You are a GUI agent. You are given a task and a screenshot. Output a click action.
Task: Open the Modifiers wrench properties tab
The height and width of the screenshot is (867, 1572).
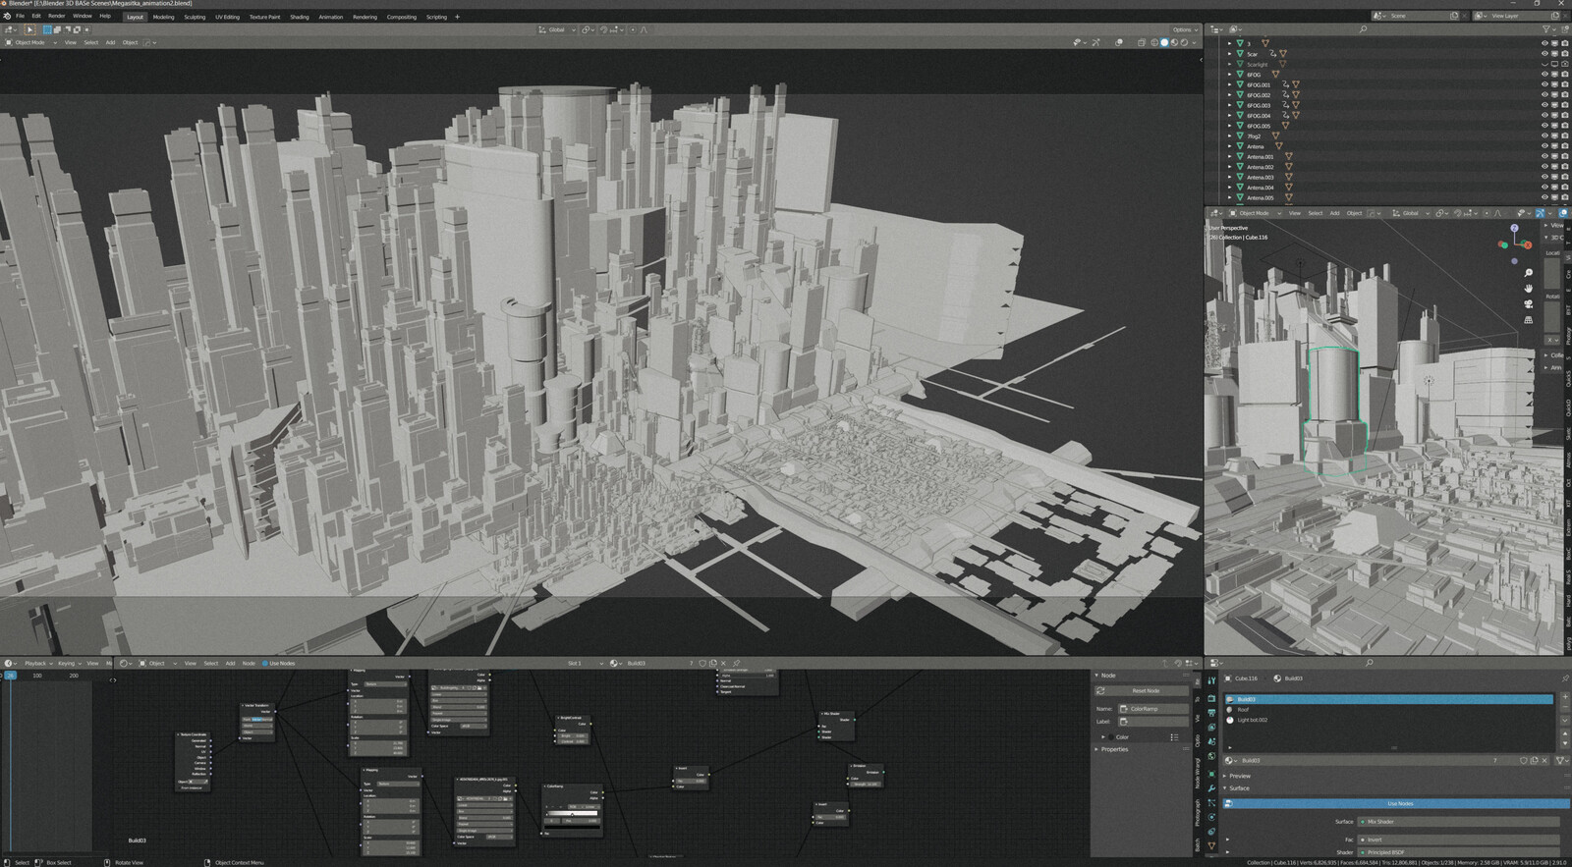(1211, 788)
